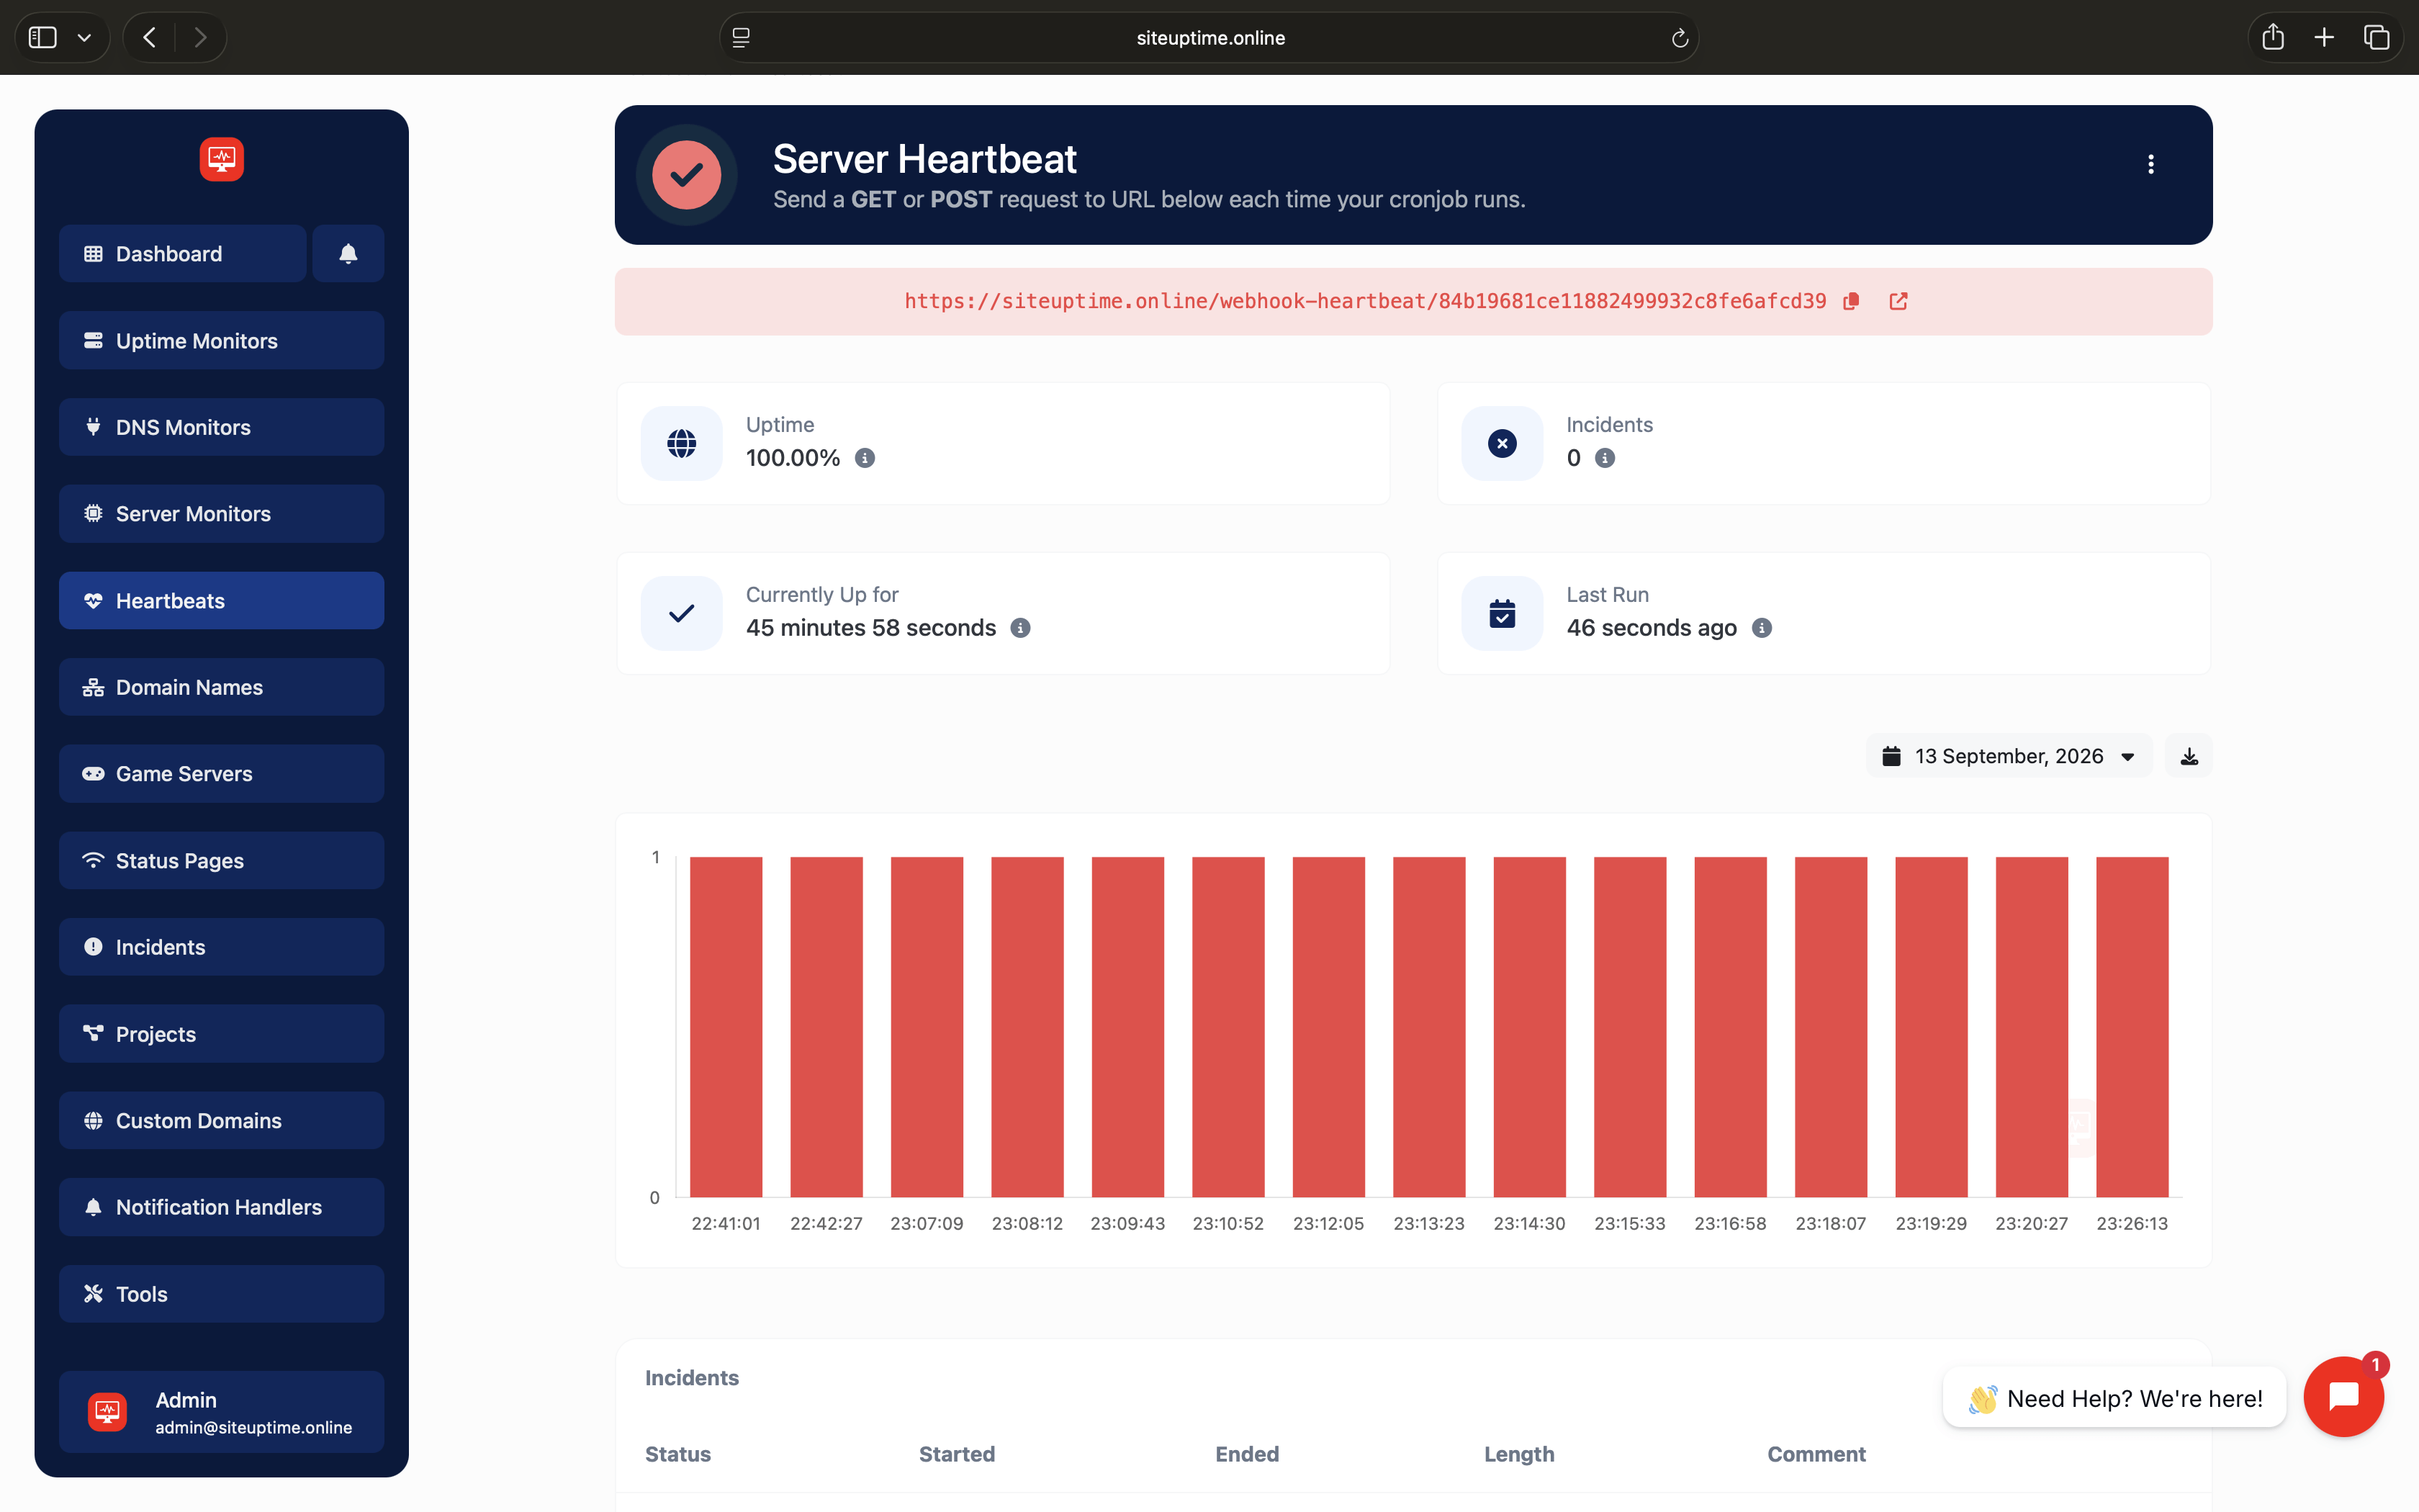Open the three-dot options menu

tap(2151, 164)
